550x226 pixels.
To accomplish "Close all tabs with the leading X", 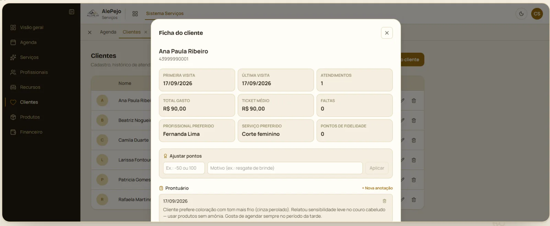I will 90,32.
